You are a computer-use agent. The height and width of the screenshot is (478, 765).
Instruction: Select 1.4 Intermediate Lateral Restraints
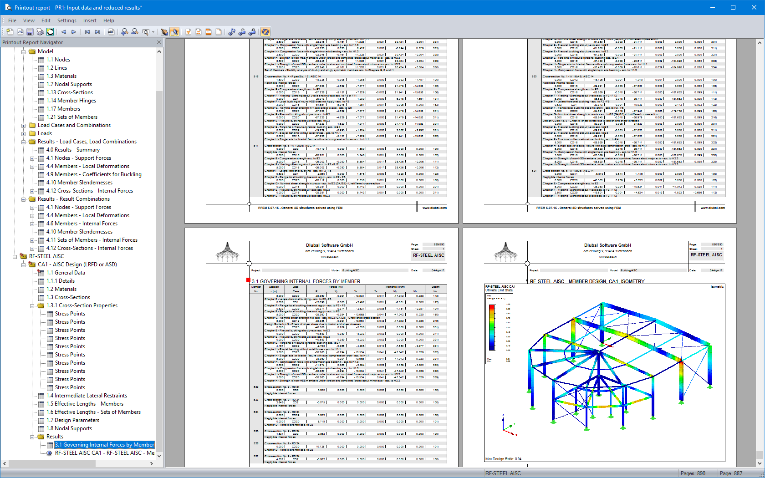coord(87,396)
